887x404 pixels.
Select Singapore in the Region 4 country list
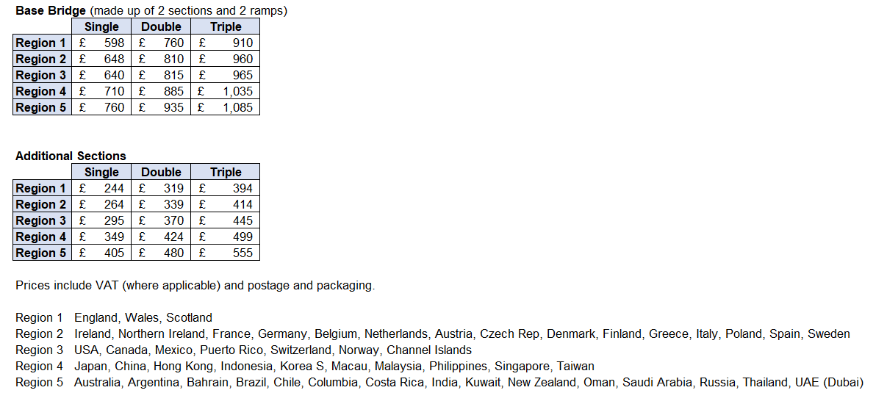(522, 366)
